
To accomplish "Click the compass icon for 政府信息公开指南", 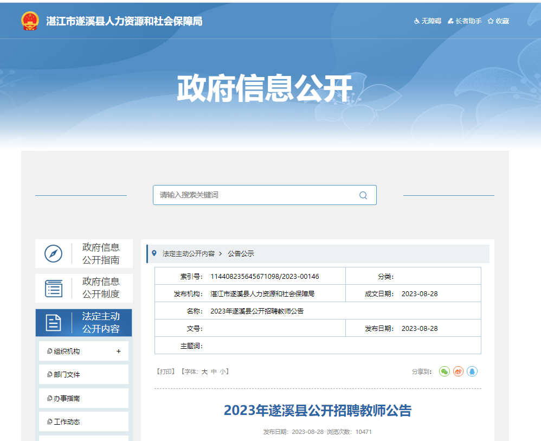I will click(53, 253).
